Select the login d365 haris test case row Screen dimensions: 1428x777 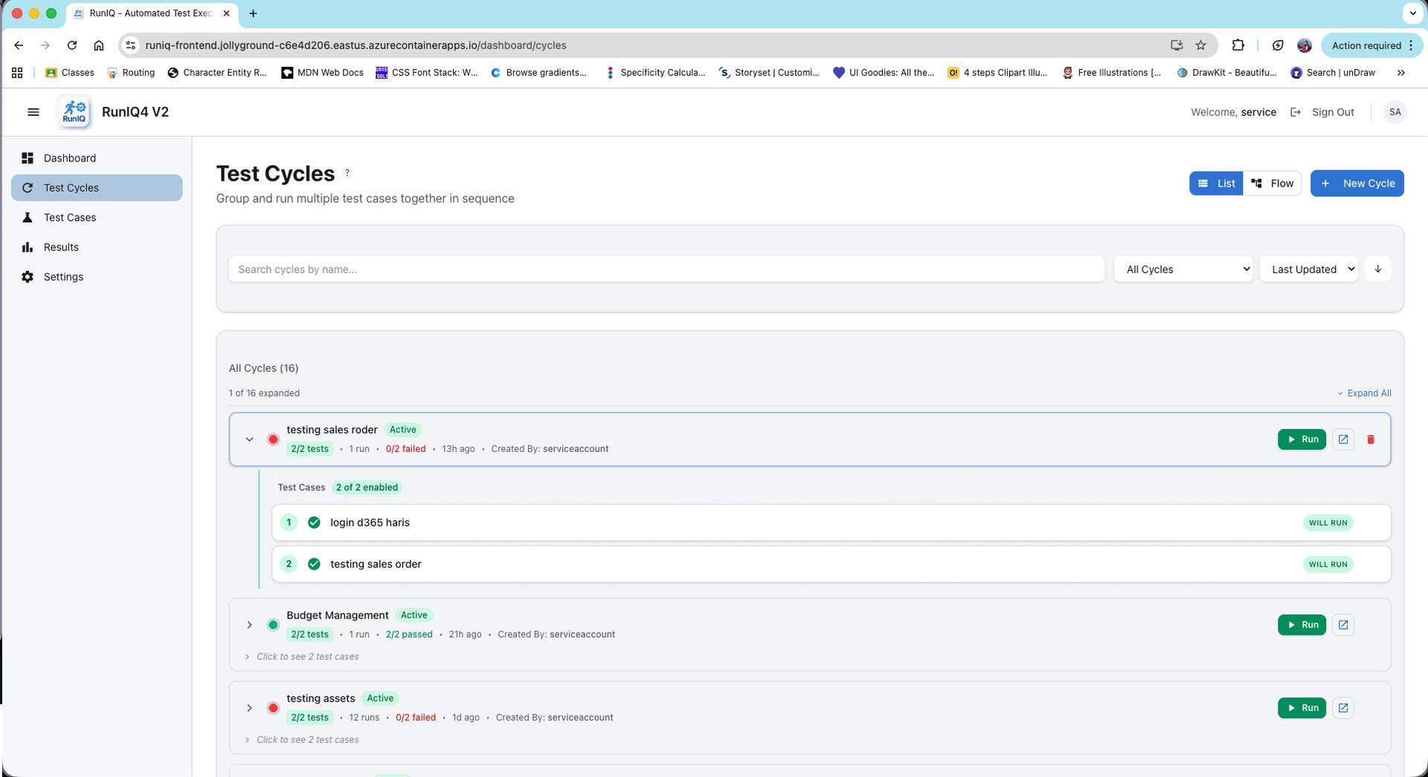tap(831, 523)
